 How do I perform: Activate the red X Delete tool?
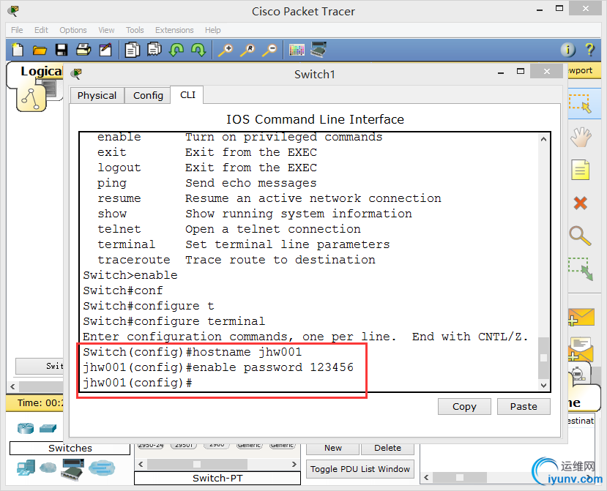pyautogui.click(x=581, y=203)
